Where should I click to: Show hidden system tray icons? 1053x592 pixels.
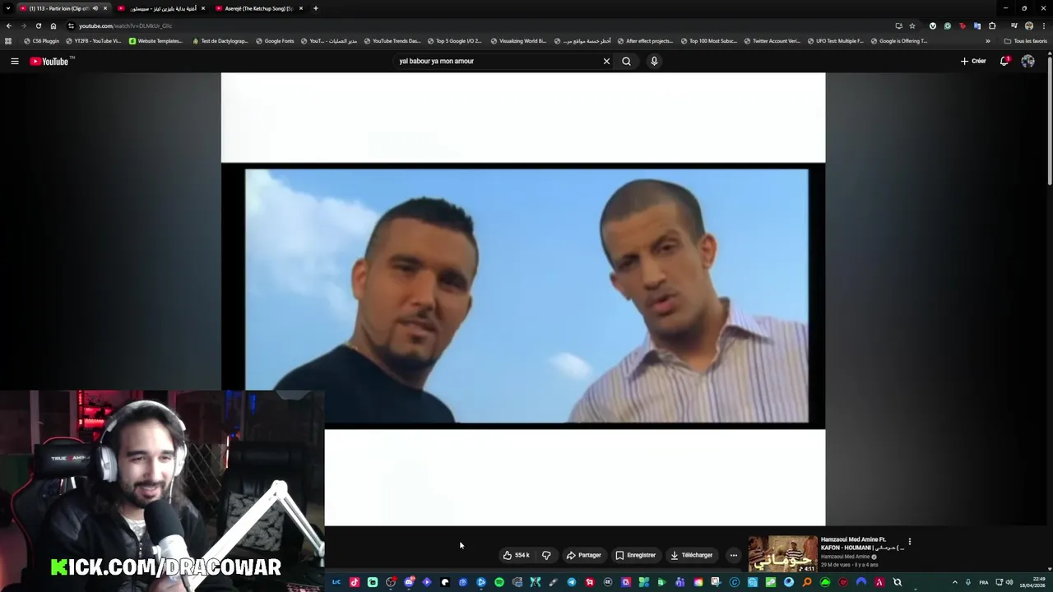point(954,582)
